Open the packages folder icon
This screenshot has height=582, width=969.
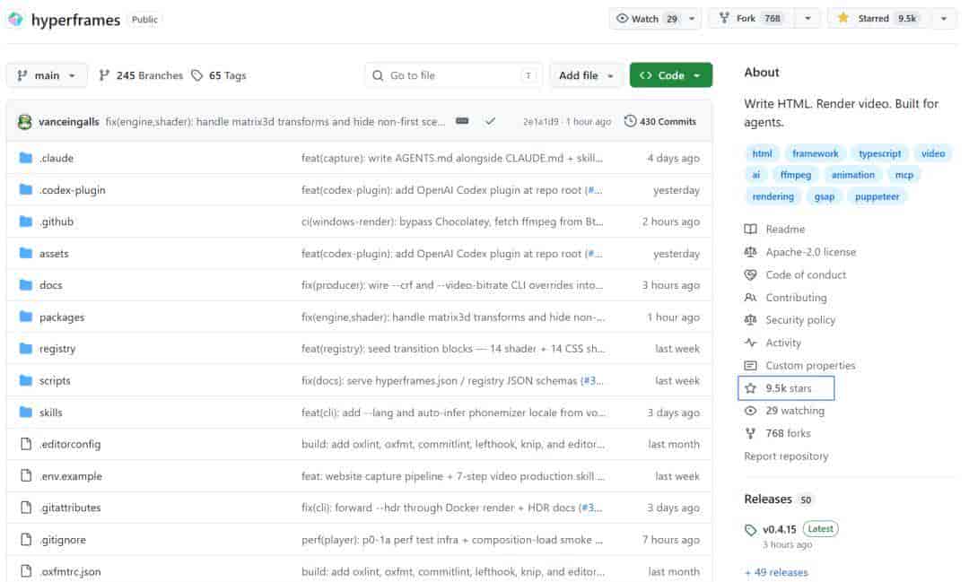click(x=25, y=317)
